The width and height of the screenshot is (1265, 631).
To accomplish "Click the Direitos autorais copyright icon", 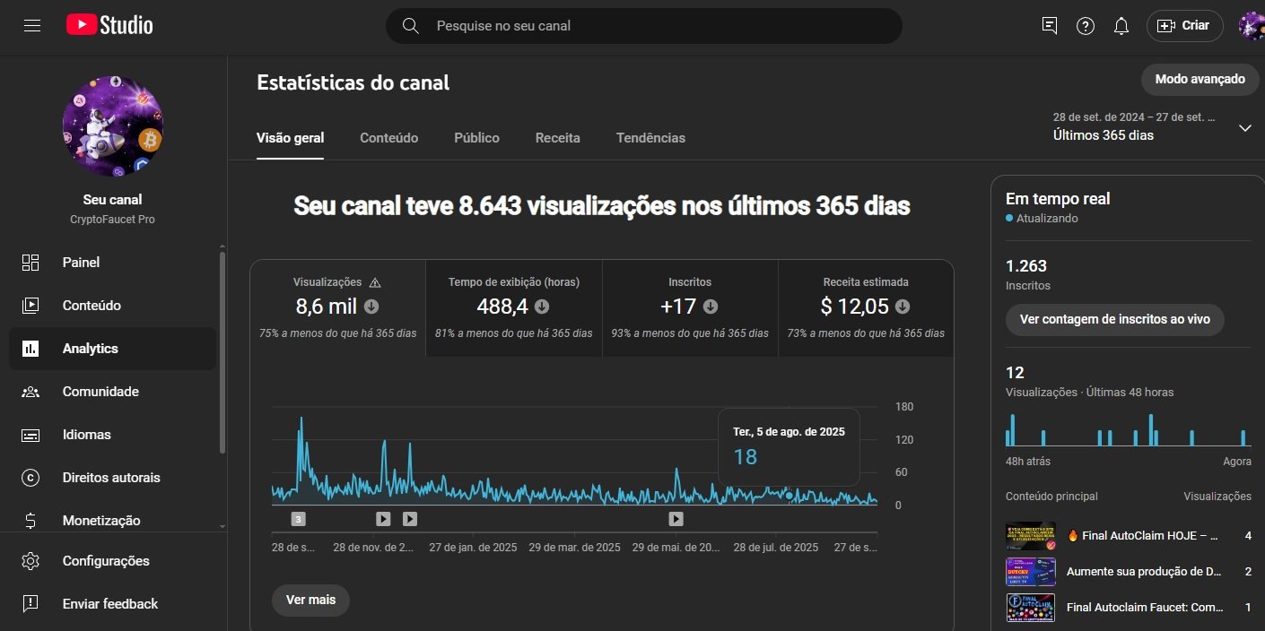I will (31, 478).
